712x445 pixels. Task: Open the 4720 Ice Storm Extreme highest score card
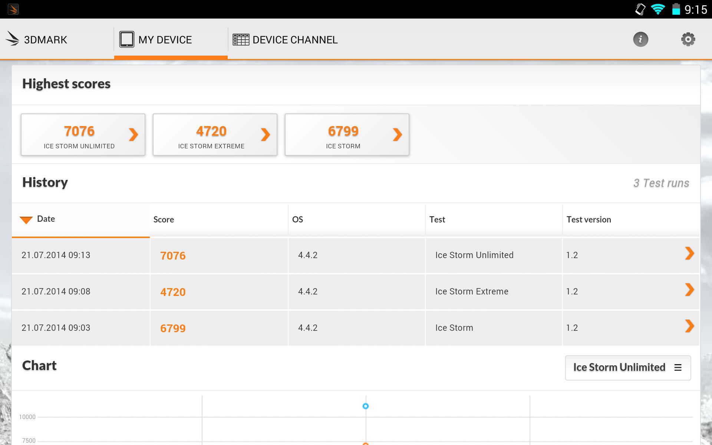[x=215, y=135]
